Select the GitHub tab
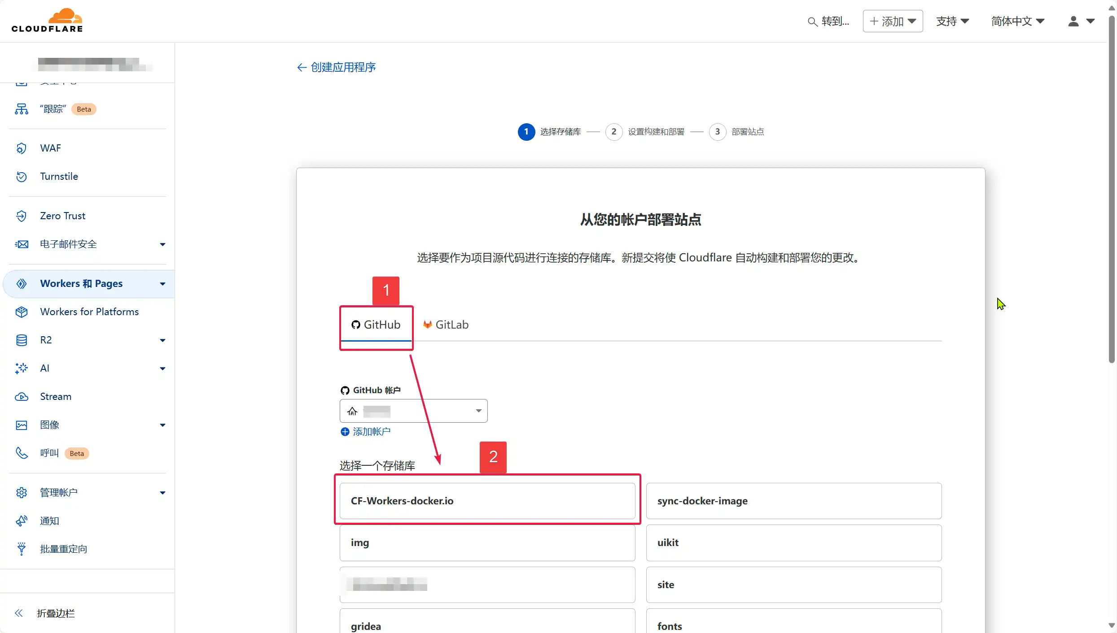This screenshot has height=633, width=1117. pyautogui.click(x=376, y=325)
